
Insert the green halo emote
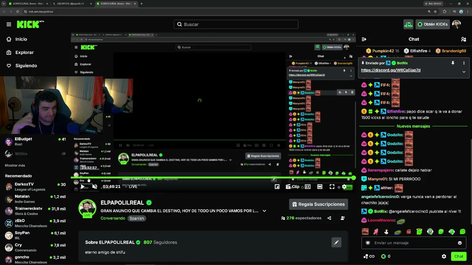click(x=419, y=232)
